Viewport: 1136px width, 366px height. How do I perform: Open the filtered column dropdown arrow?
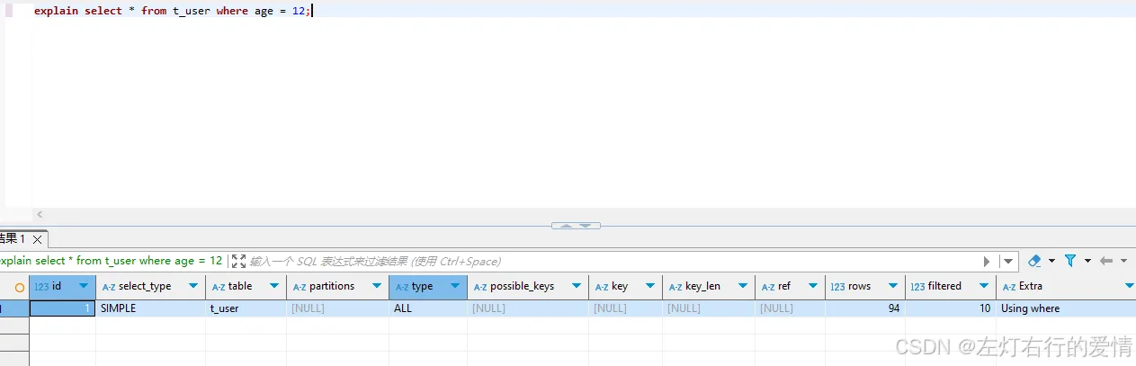point(984,286)
